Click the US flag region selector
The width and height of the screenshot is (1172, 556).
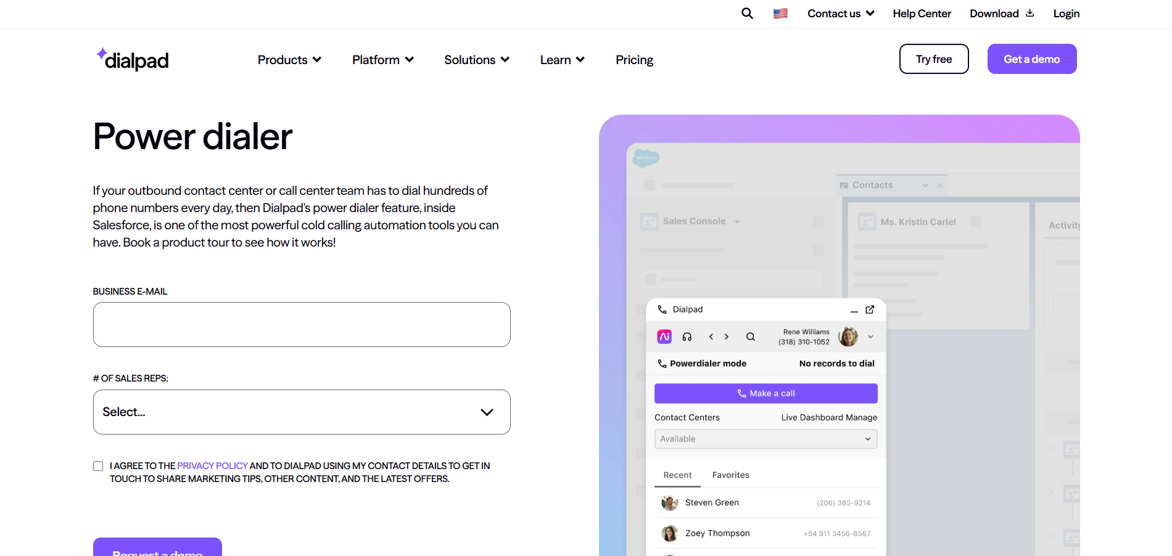780,14
